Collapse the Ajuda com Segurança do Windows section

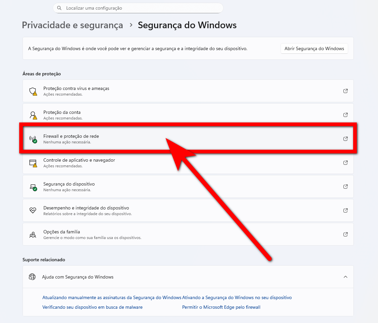[346, 277]
